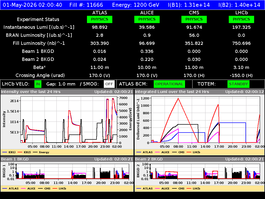This screenshot has width=265, height=199.
Task: Click CMS crossing angle 170.0 (H)
Action: (194, 75)
